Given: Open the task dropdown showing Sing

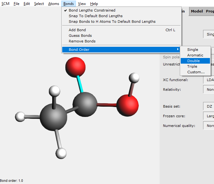Looking at the screenshot, I should [208, 34].
